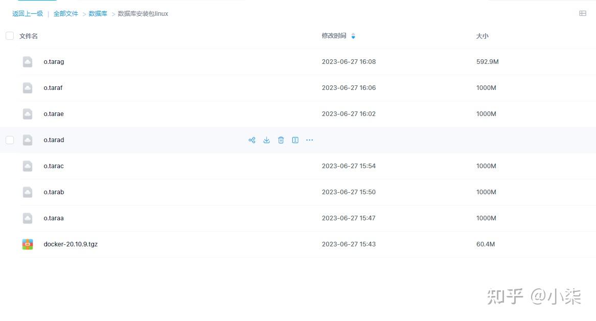Open file o.tarae
The width and height of the screenshot is (596, 321).
(x=54, y=114)
